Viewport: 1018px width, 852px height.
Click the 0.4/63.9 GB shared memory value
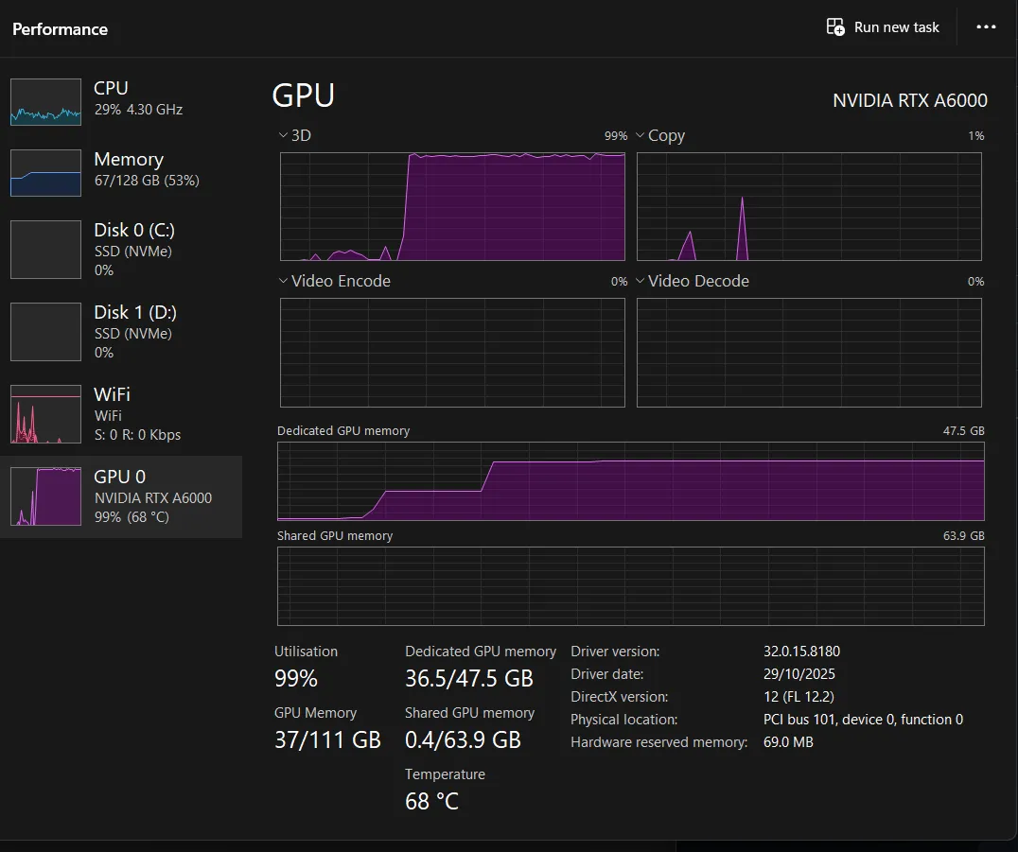463,739
